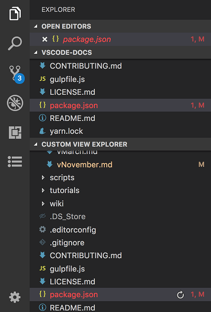Collapse the VSCODE-DOCS section
This screenshot has height=312, width=211.
pos(36,52)
